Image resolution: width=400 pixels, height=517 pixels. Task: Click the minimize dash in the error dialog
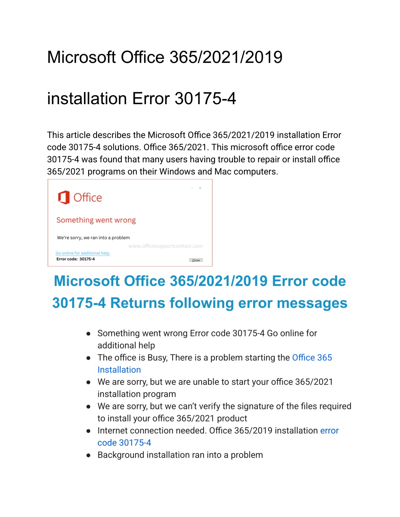pyautogui.click(x=192, y=188)
